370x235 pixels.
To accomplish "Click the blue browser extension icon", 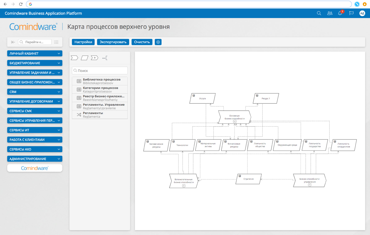I will 357,4.
